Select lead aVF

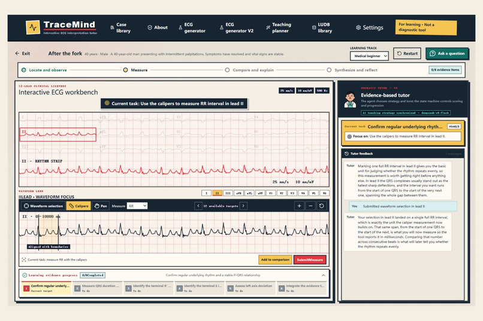click(260, 193)
